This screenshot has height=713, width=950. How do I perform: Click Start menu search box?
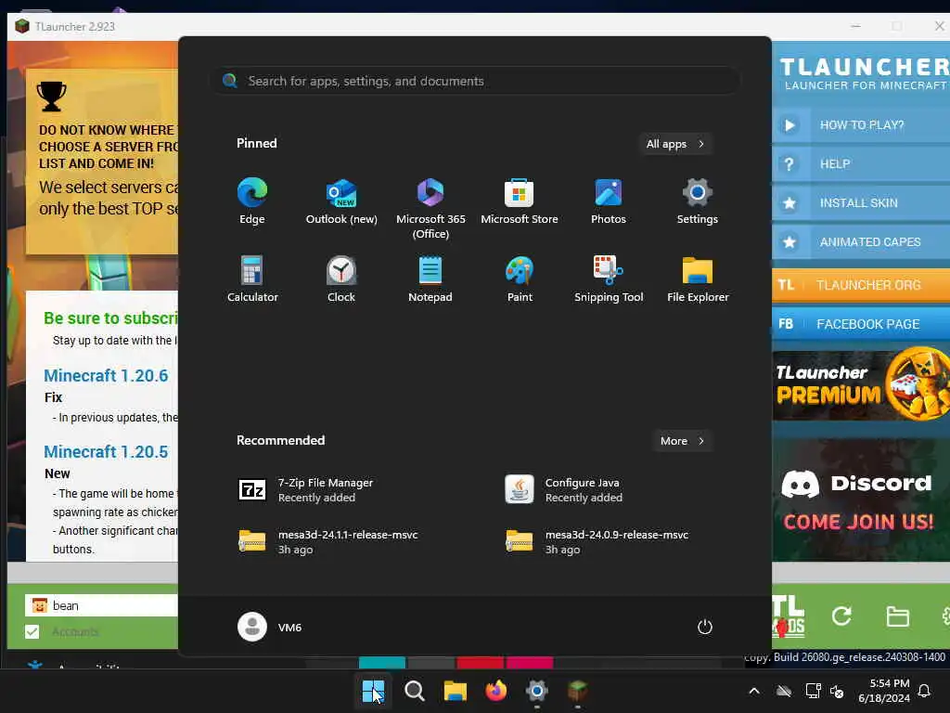476,81
